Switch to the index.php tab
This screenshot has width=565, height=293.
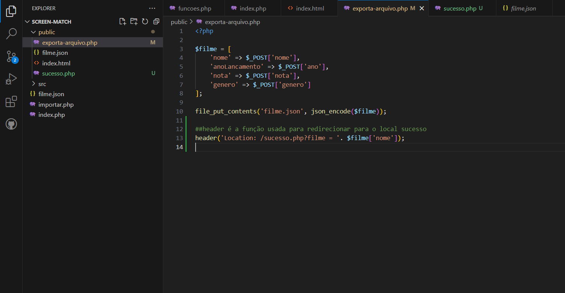pos(253,8)
